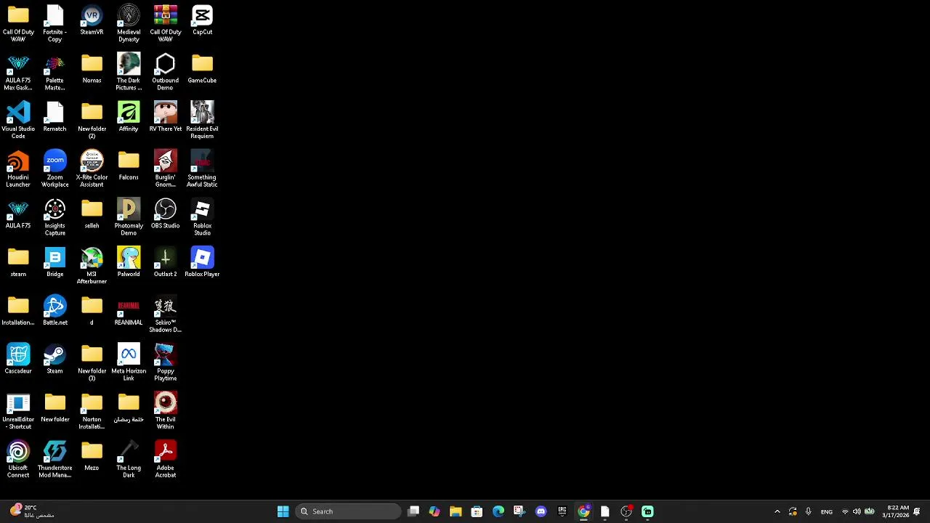Select the Affinity app icon
The height and width of the screenshot is (523, 930).
pos(129,117)
